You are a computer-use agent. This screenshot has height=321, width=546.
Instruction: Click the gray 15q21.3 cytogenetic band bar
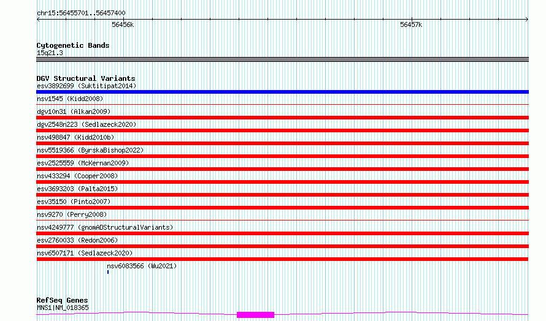[x=282, y=59]
